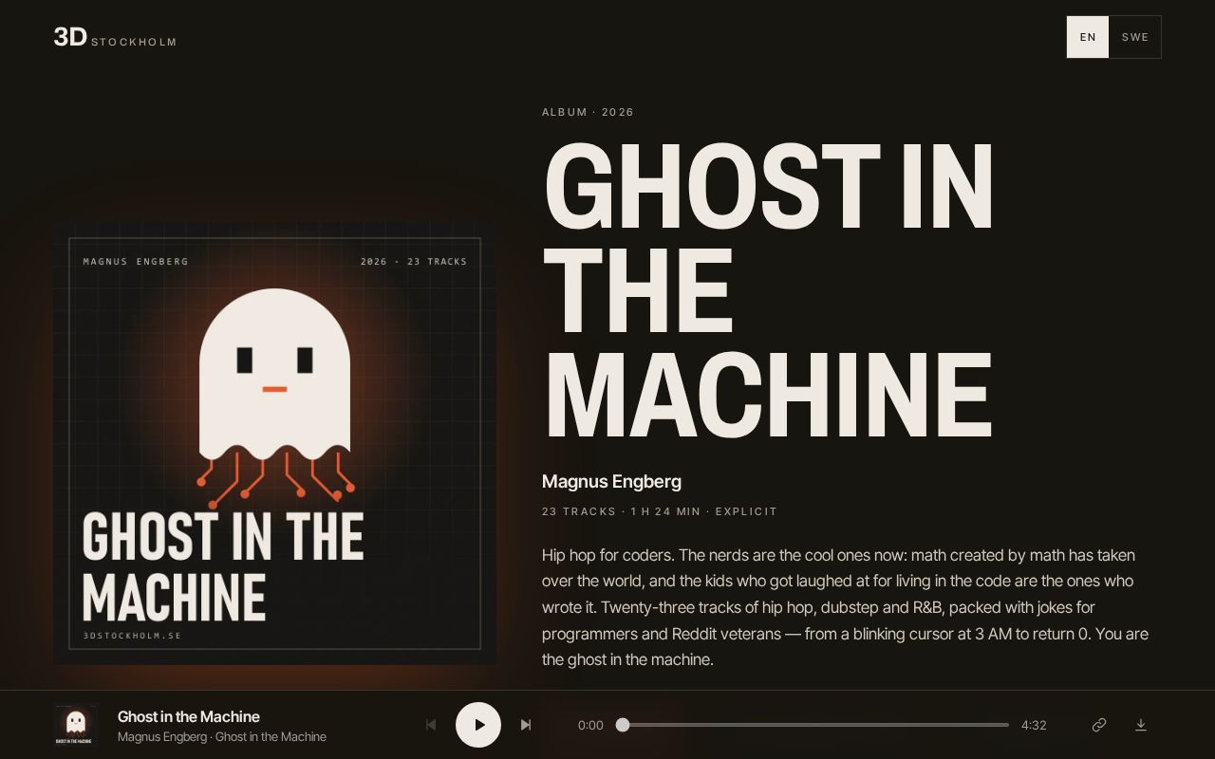Image resolution: width=1215 pixels, height=759 pixels.
Task: Open the 3D Stockholm logo home link
Action: point(115,37)
